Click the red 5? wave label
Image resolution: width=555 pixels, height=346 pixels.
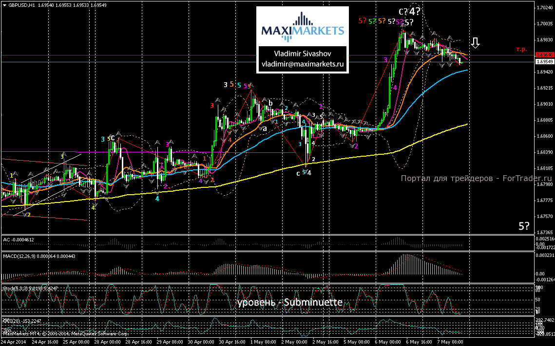coord(363,21)
